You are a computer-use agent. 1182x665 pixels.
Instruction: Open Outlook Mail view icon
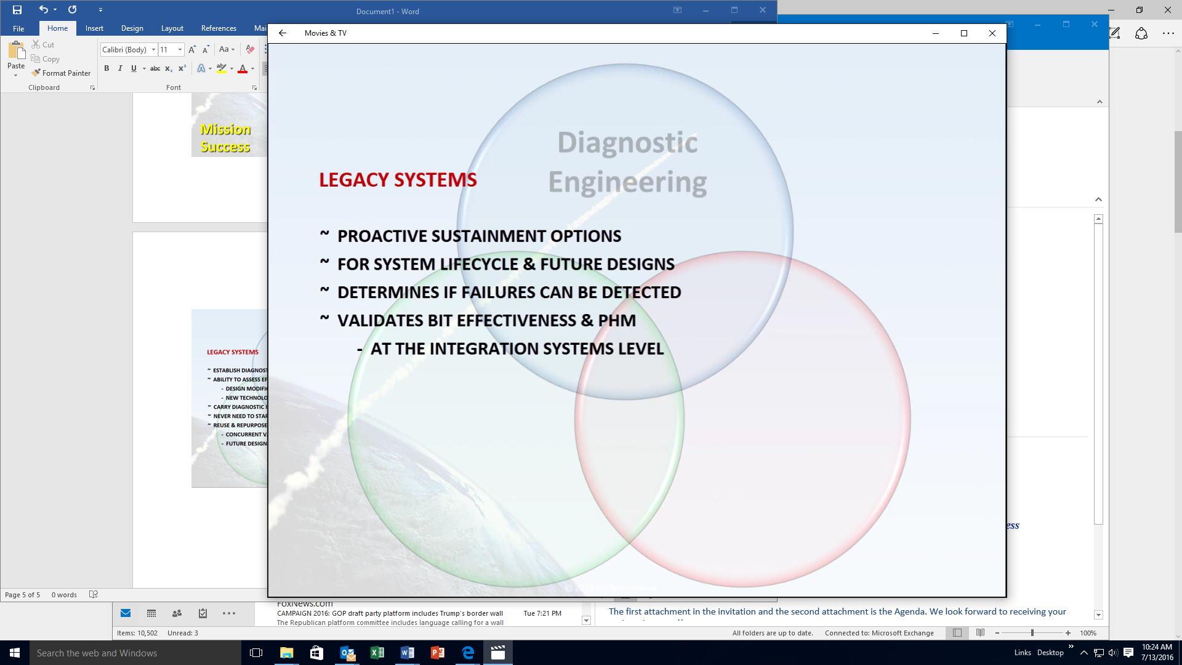(126, 613)
